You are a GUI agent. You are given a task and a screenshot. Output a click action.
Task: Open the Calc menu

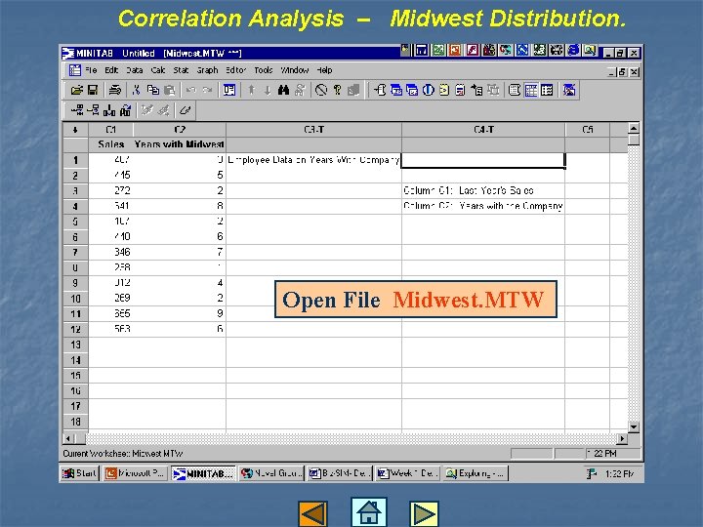(x=158, y=70)
